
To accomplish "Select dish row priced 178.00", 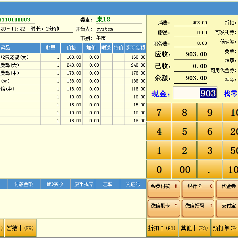I will coord(73,73).
